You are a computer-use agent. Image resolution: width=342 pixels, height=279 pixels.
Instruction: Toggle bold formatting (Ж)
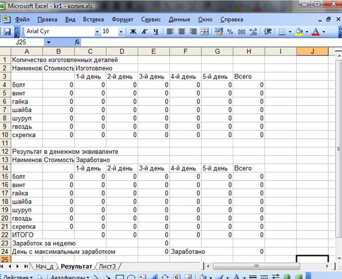click(133, 32)
